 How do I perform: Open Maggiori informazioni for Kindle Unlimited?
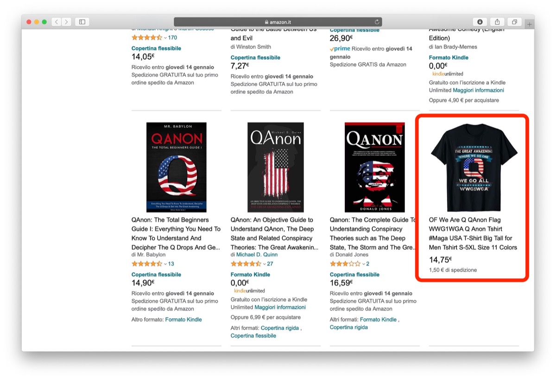[279, 307]
